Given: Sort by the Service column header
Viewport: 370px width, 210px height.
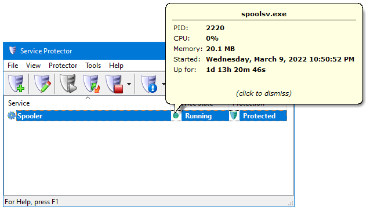Looking at the screenshot, I should click(19, 103).
